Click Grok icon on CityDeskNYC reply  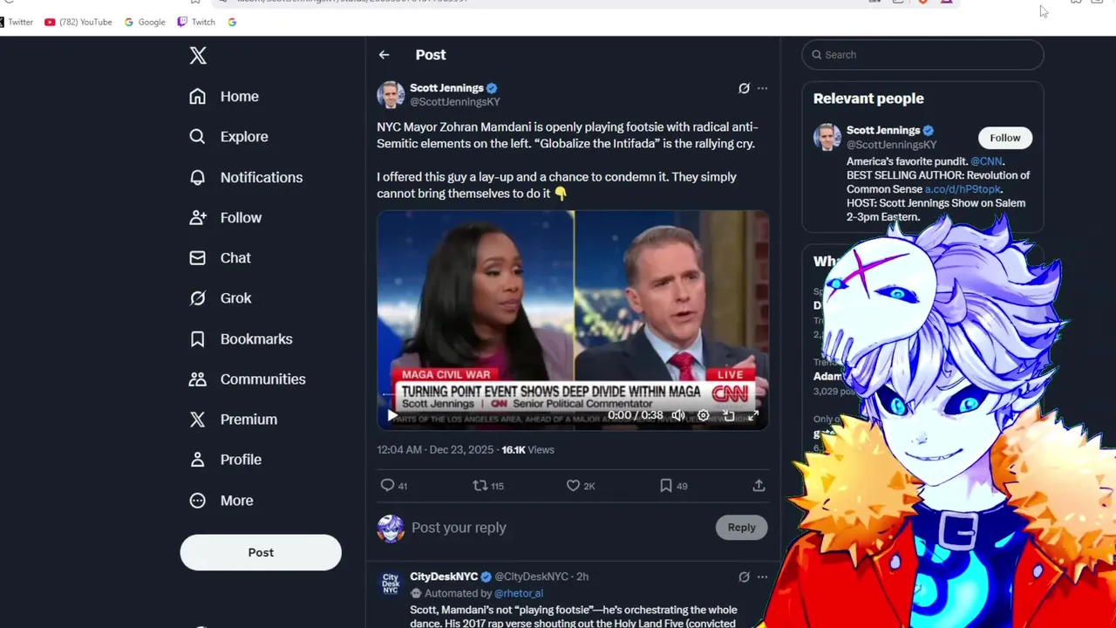744,577
